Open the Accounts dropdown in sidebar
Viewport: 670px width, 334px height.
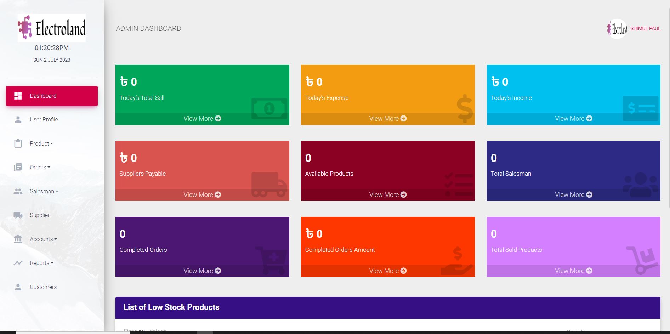[43, 239]
